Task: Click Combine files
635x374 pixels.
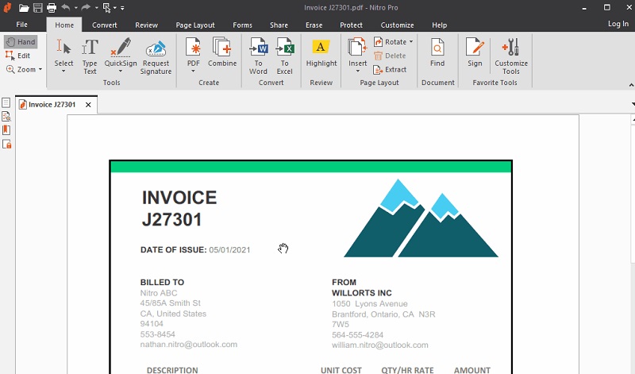Action: 222,52
